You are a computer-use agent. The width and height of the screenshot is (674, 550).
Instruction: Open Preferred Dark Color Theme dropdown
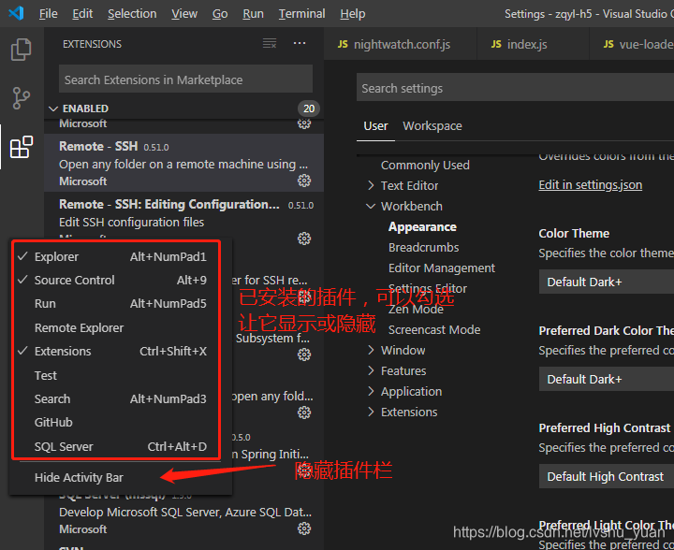tap(606, 379)
